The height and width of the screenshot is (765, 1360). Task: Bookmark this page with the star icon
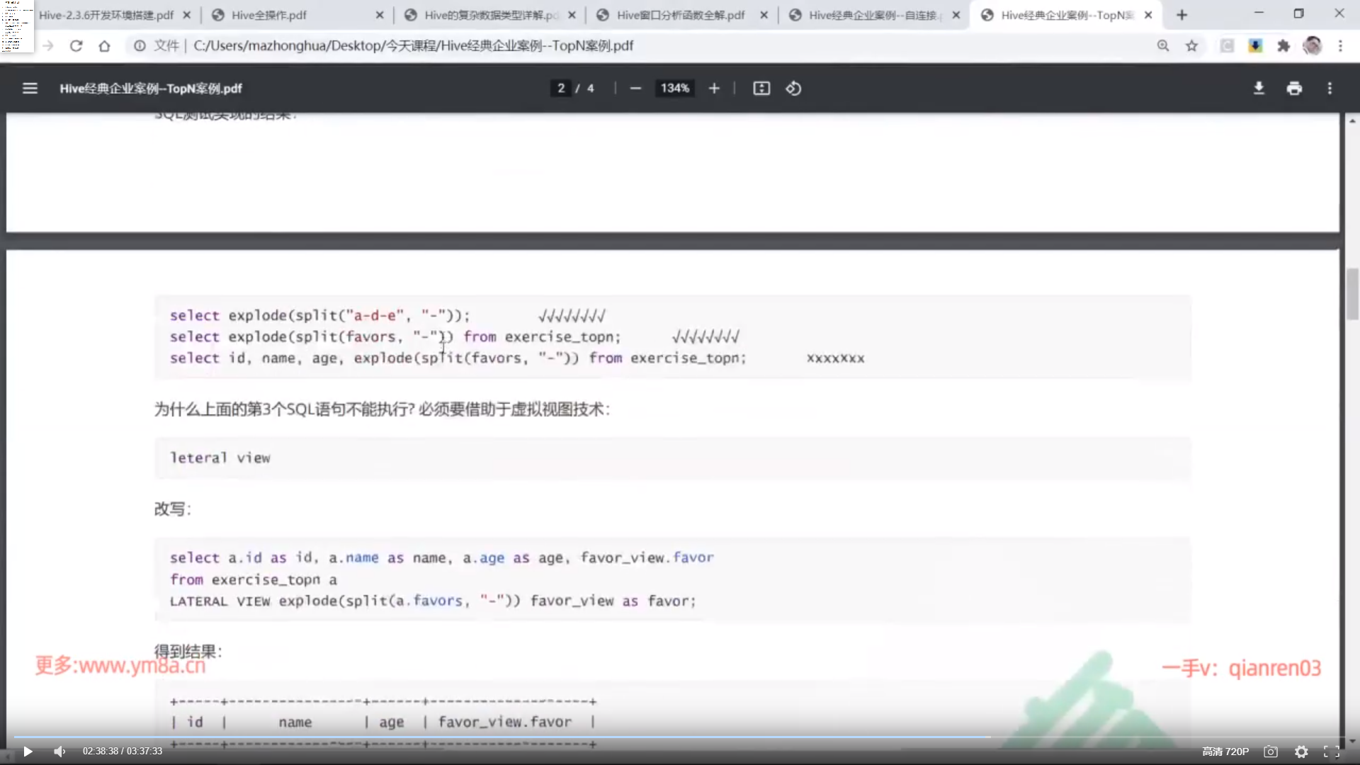pyautogui.click(x=1191, y=46)
